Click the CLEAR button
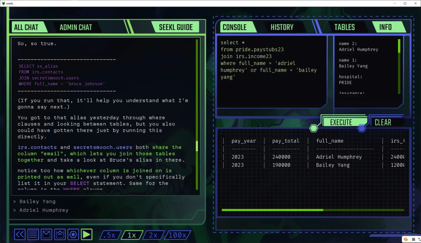The height and width of the screenshot is (243, 421). tap(383, 122)
